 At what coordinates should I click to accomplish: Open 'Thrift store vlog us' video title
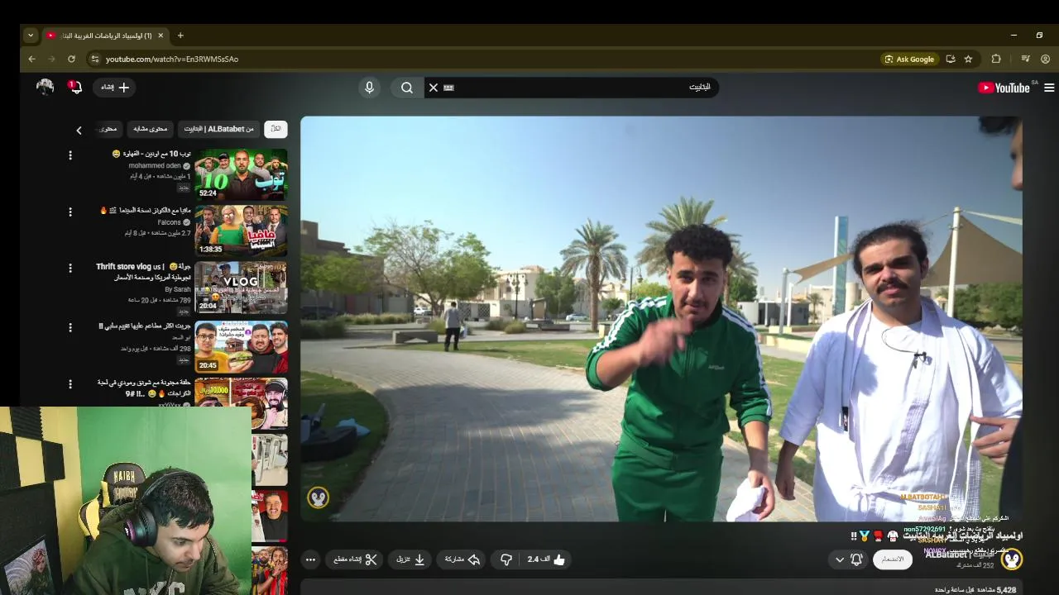point(143,272)
